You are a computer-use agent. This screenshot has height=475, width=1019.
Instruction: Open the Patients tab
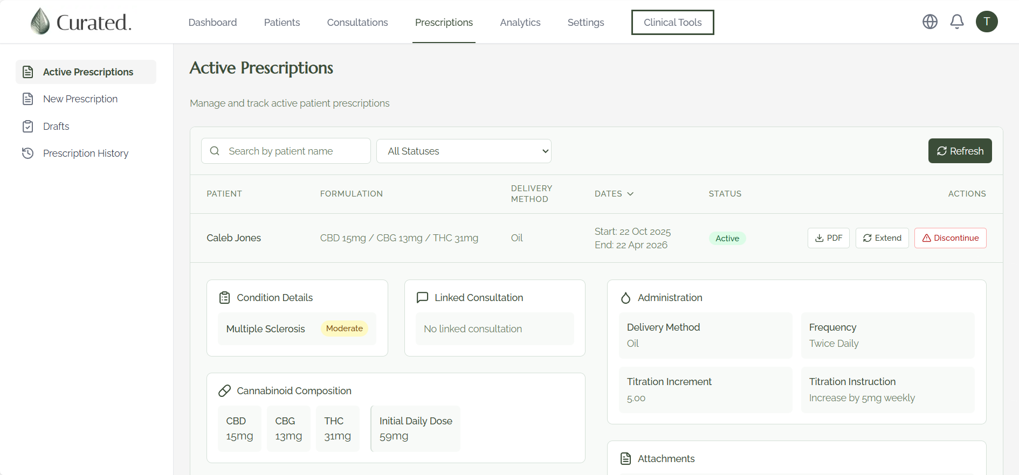coord(282,22)
